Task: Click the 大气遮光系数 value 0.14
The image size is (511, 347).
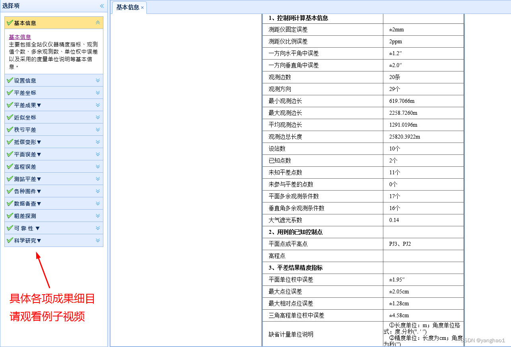Action: (394, 220)
